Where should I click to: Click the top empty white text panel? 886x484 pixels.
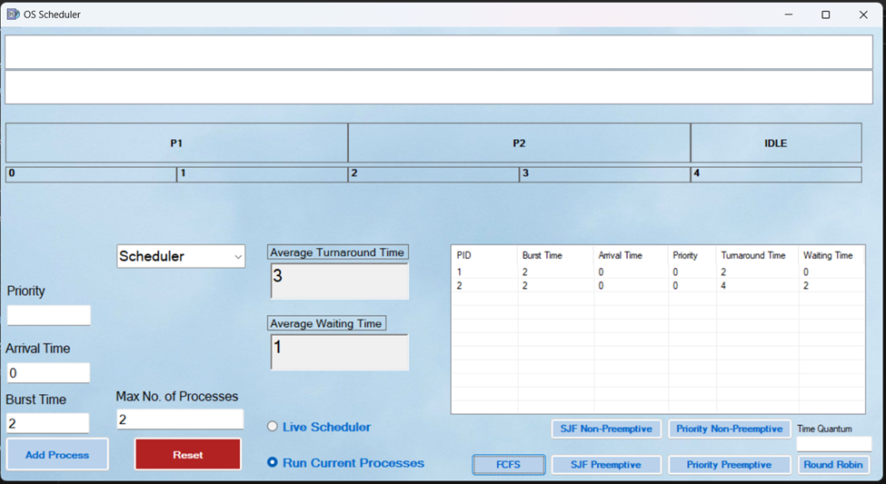click(439, 52)
